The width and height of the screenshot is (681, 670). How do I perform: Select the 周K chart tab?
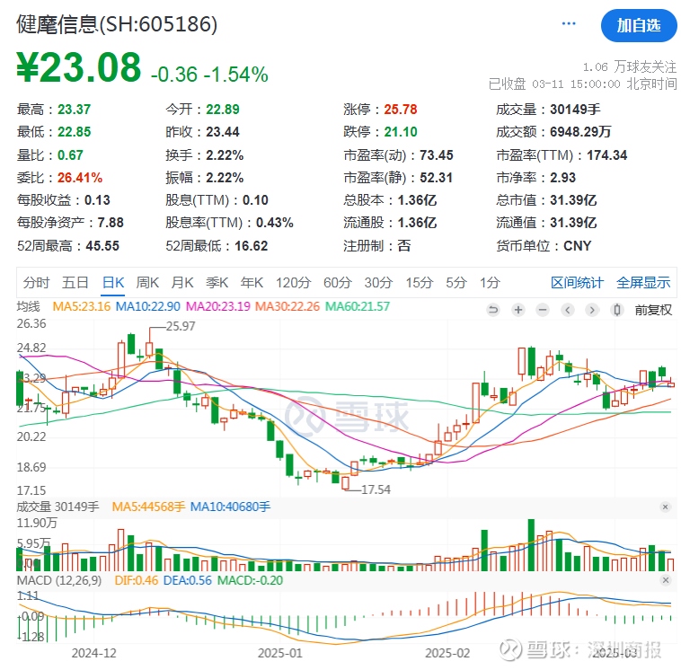tap(147, 283)
